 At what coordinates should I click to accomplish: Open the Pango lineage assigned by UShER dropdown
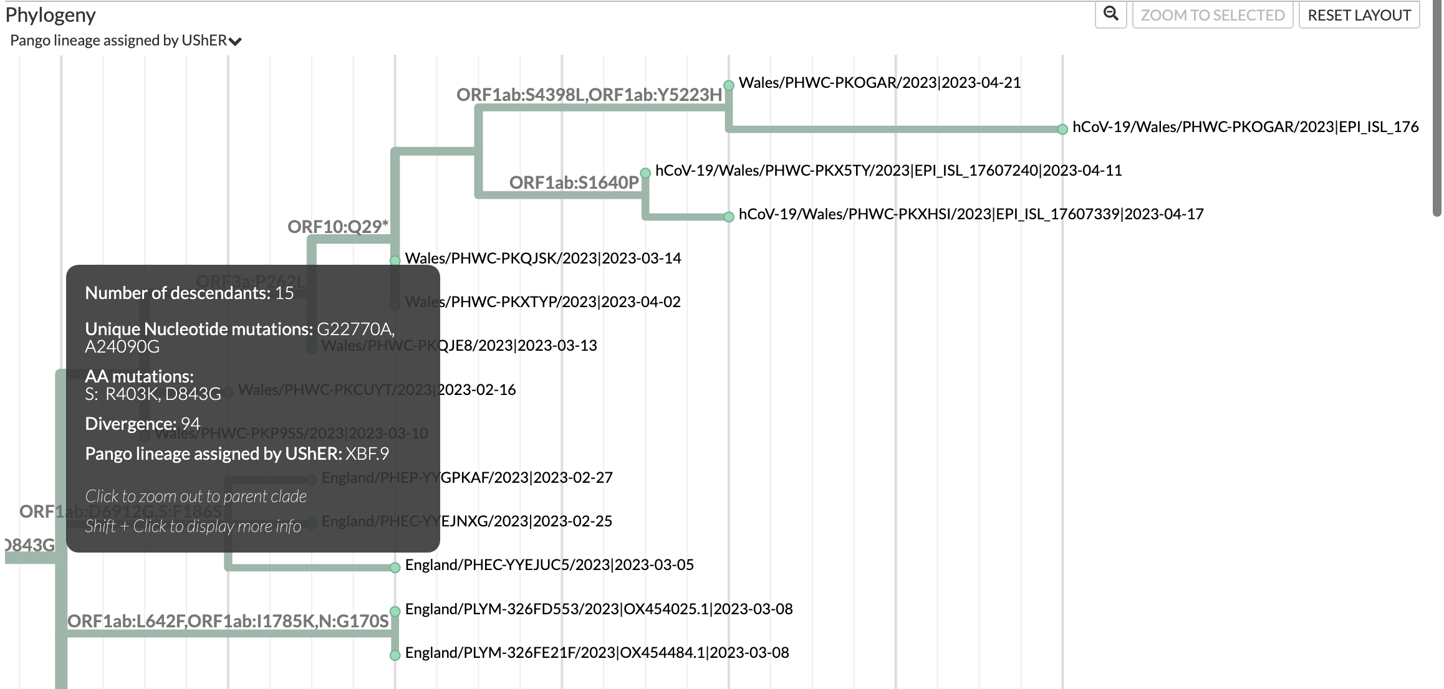point(125,40)
